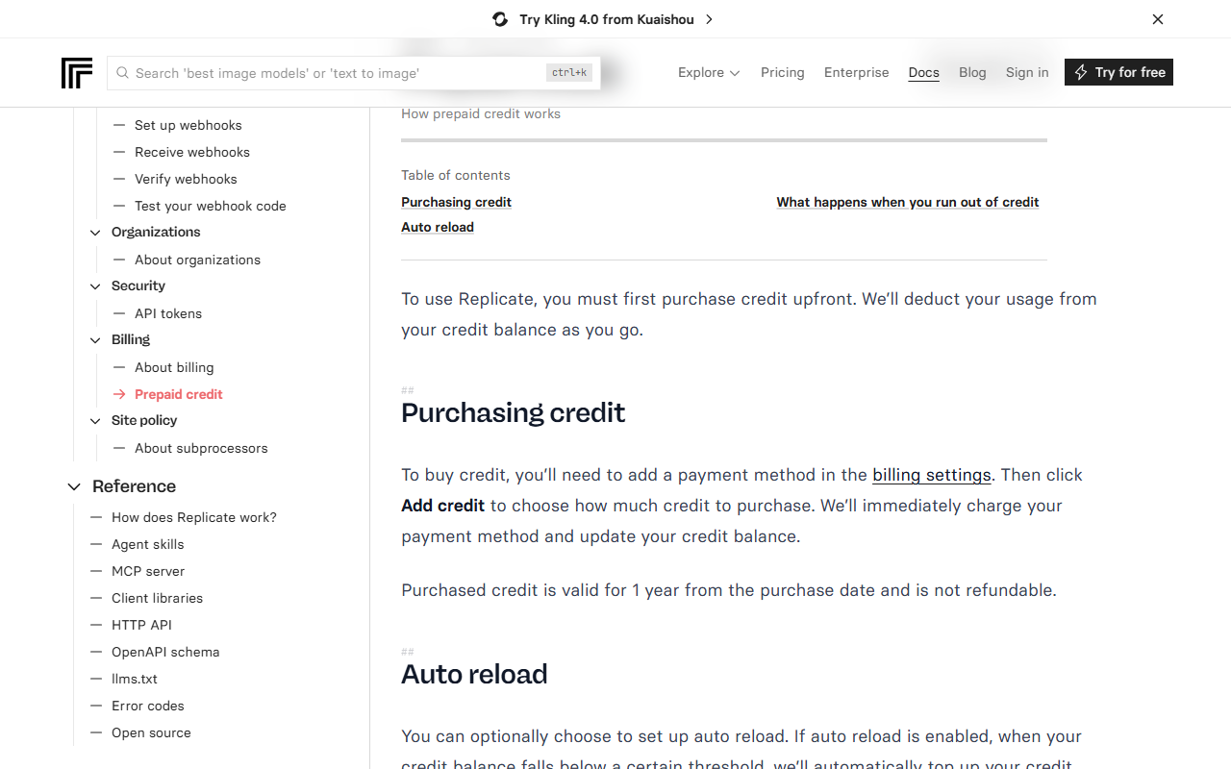1231x769 pixels.
Task: Open the Blog nav item
Action: tap(972, 72)
